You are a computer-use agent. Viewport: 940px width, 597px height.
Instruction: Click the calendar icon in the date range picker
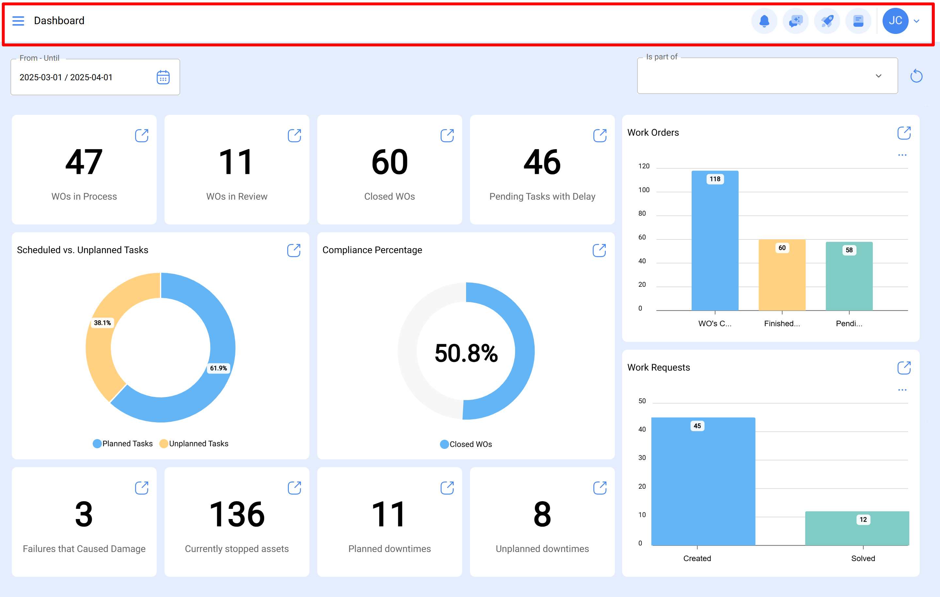coord(163,77)
